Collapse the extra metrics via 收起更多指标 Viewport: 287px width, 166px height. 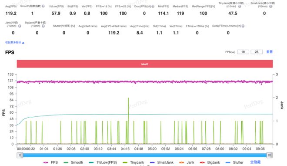(x=15, y=43)
